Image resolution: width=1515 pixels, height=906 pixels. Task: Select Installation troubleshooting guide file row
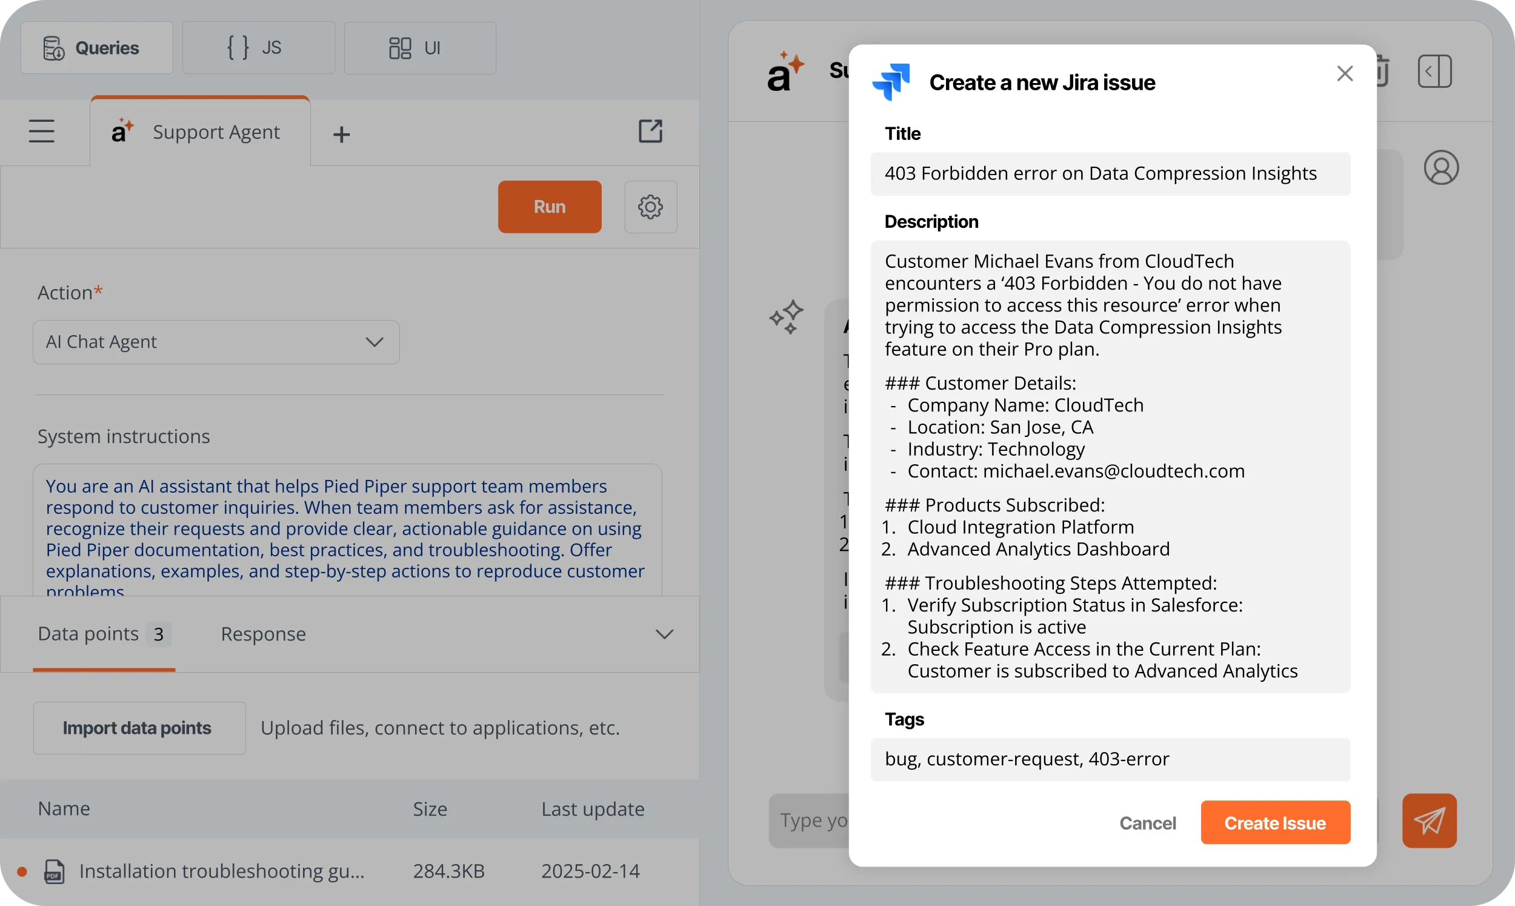pyautogui.click(x=350, y=871)
